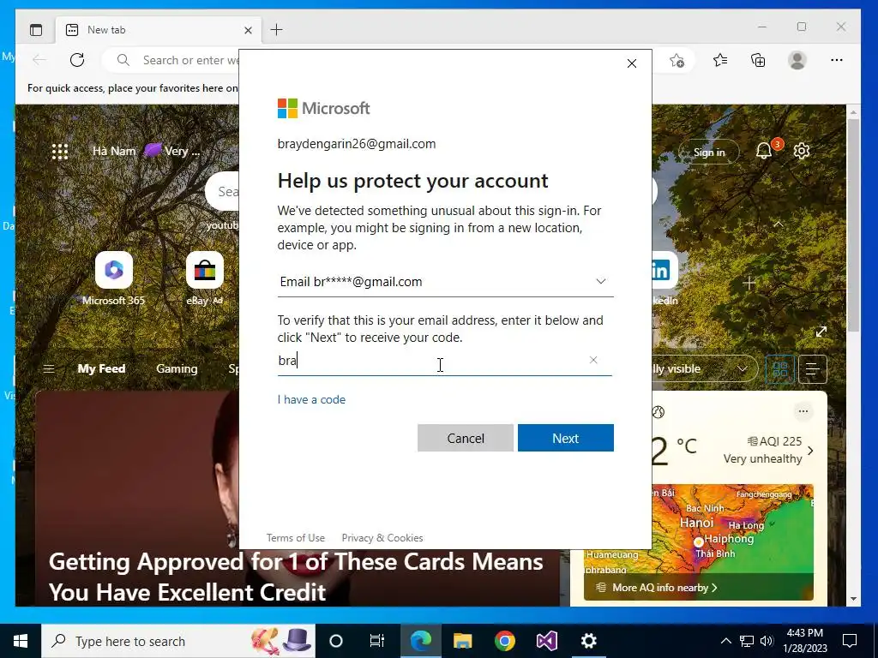Switch feed to grid layout view
The image size is (878, 658).
pos(780,369)
